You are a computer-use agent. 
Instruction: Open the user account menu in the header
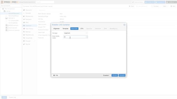click(x=171, y=2)
